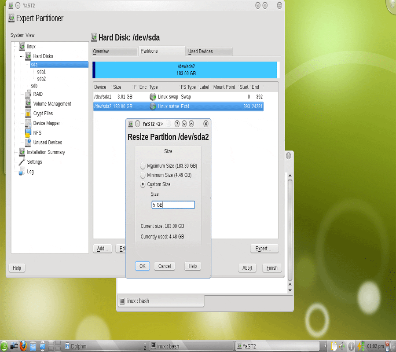Select Maximum Size (183.30 GB) radio button
Viewport: 396px width, 352px height.
143,165
